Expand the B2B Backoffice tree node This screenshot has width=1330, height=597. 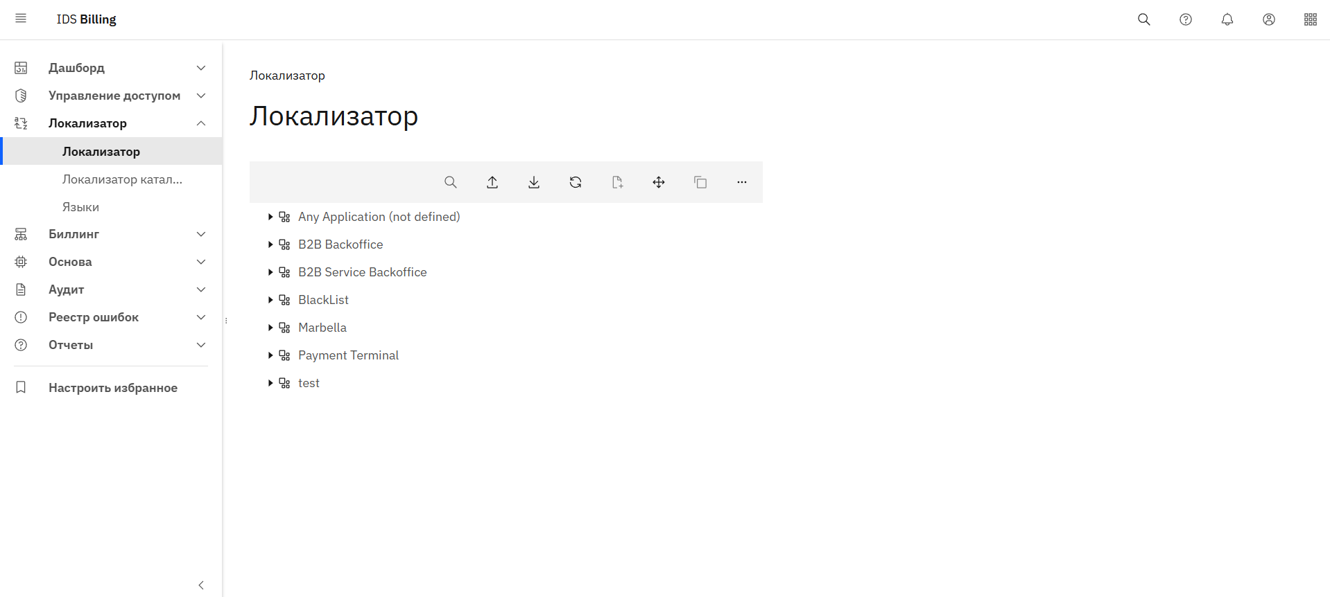(270, 244)
